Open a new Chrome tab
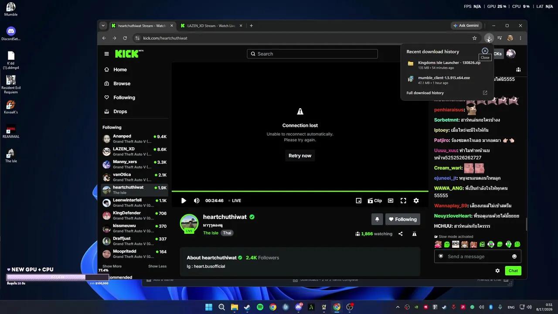Viewport: 558px width, 314px height. click(251, 26)
